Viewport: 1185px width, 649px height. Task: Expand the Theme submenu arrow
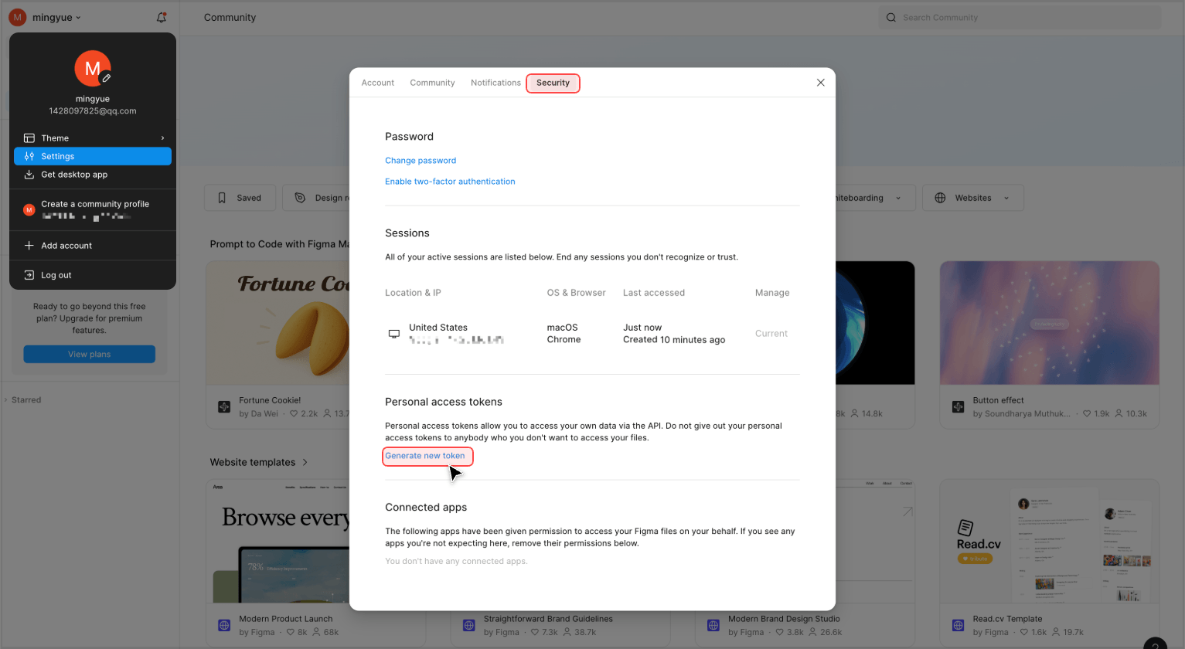162,138
